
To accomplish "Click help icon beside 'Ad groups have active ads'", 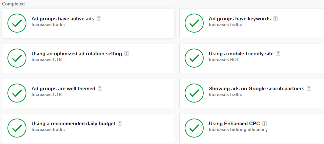I will pos(99,19).
